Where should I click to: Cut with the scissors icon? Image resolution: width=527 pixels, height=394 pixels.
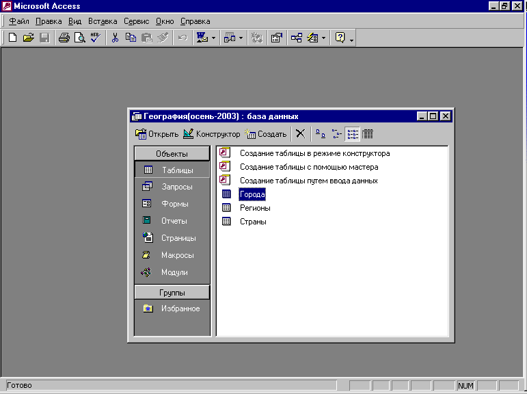tap(115, 38)
